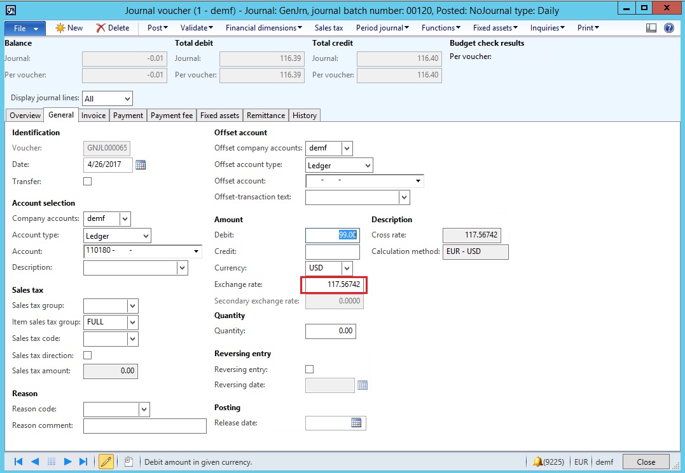Expand the Display journal lines dropdown
The height and width of the screenshot is (473, 685).
[x=127, y=98]
